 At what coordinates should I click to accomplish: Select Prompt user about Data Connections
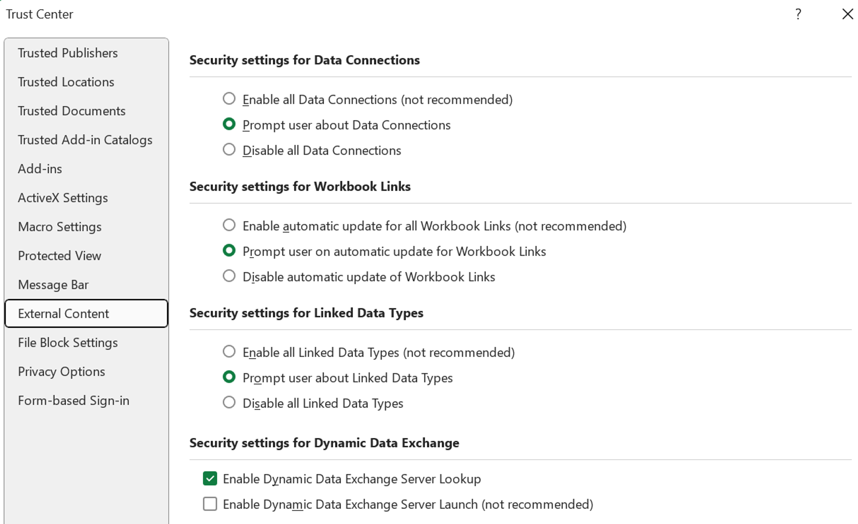[229, 124]
